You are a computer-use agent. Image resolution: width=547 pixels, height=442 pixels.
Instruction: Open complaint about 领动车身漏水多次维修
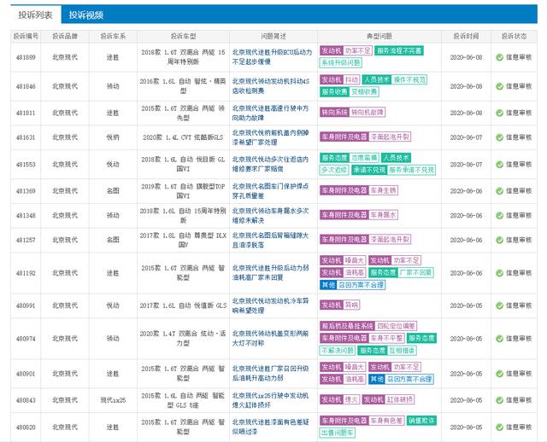270,216
